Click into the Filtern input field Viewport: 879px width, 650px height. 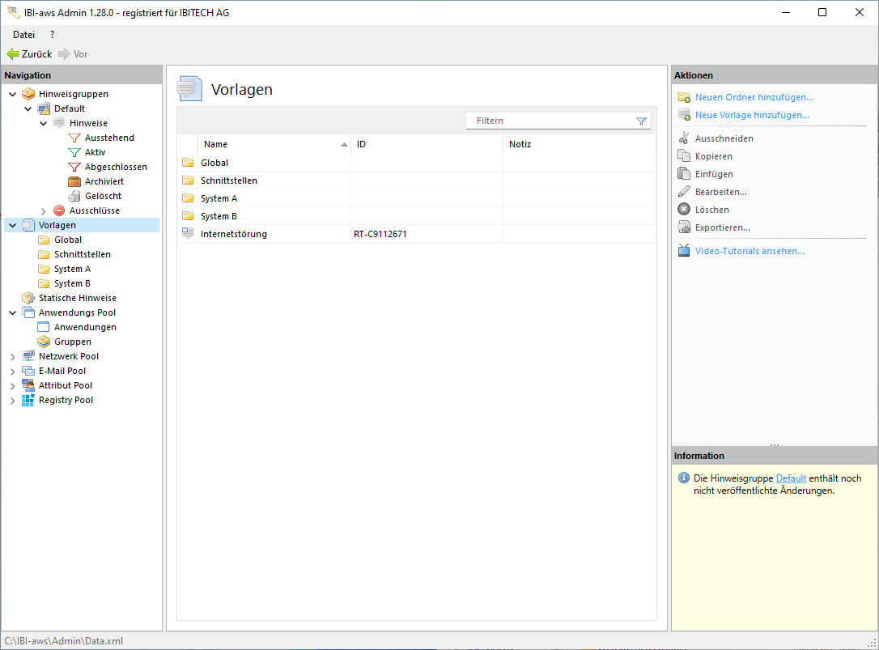click(550, 121)
